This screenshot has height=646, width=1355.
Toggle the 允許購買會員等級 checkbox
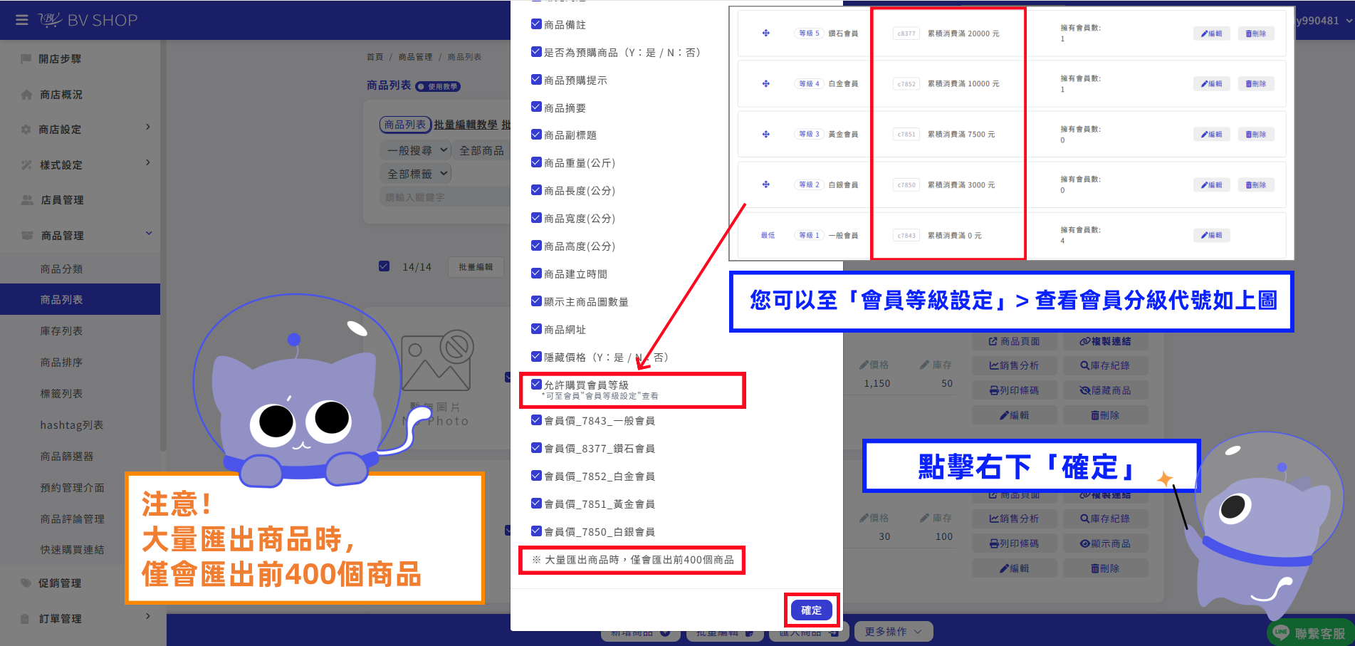click(x=536, y=385)
